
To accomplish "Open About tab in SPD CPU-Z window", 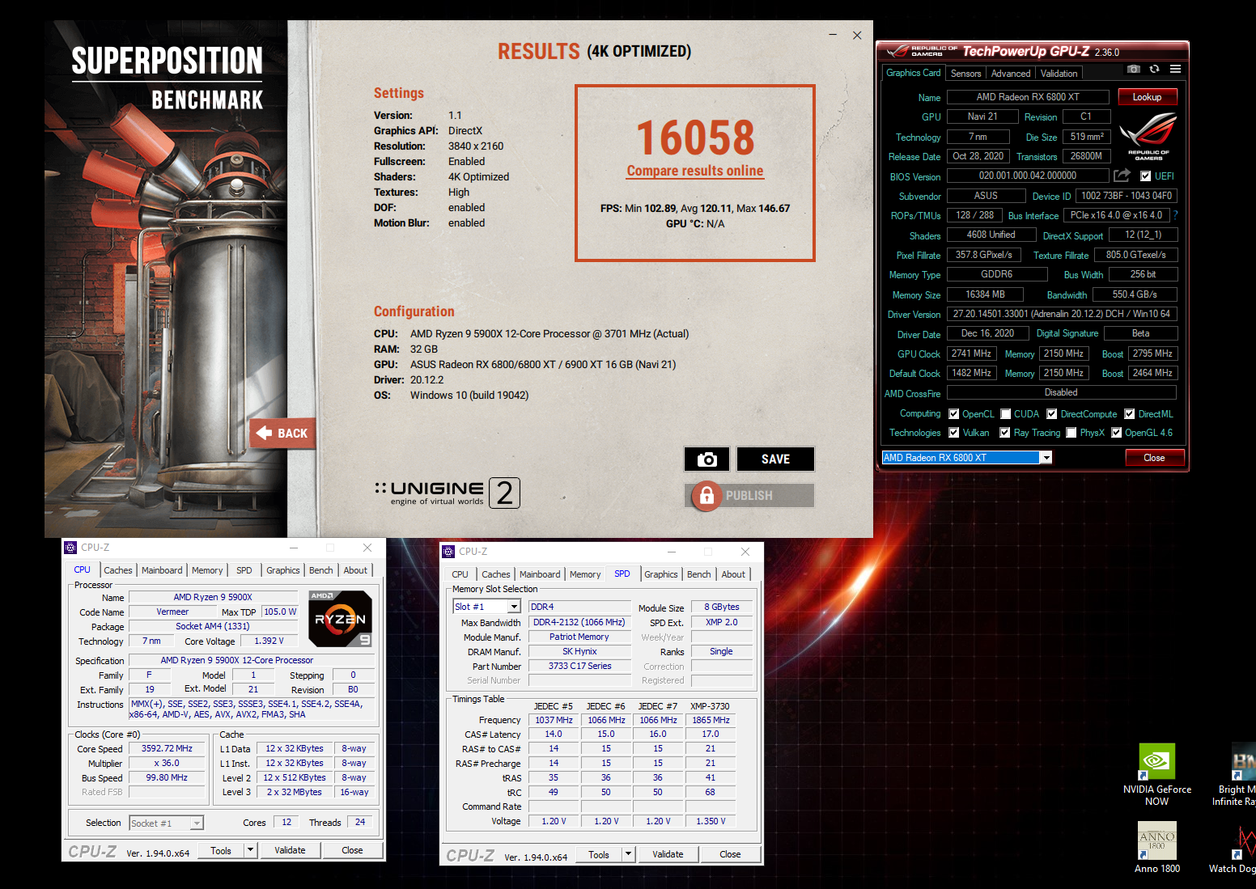I will coord(733,574).
